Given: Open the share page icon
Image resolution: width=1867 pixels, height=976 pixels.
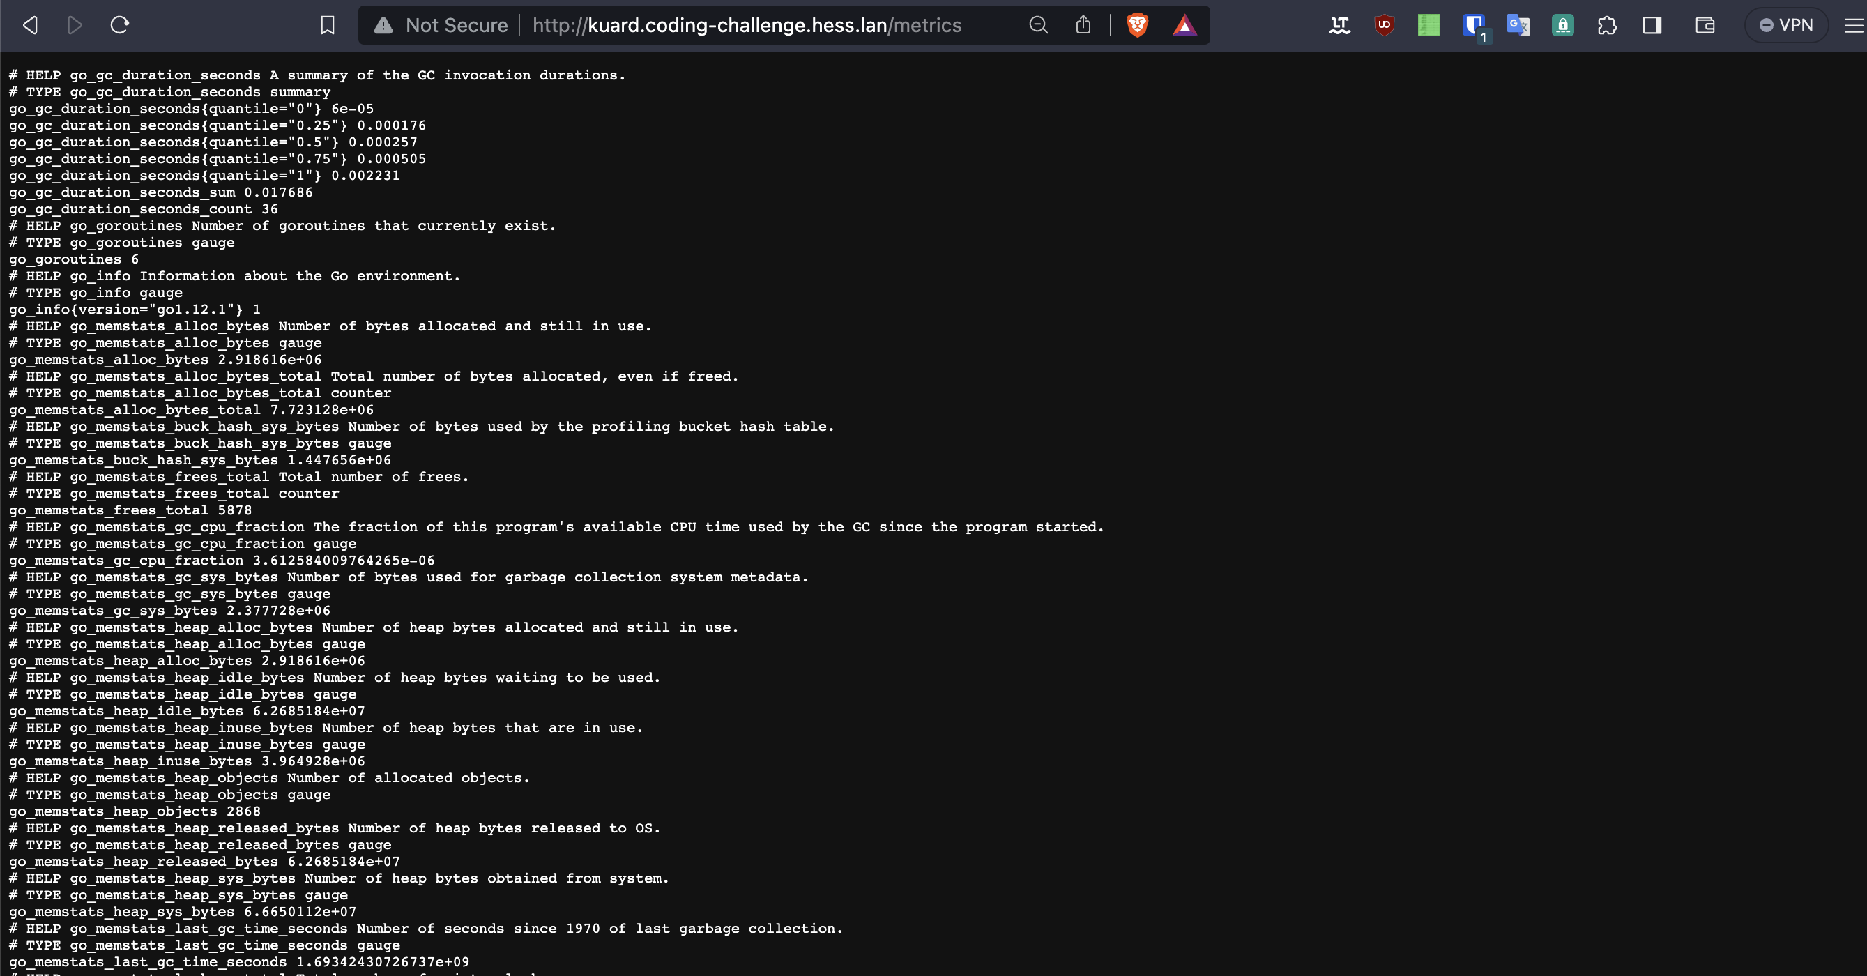Looking at the screenshot, I should pos(1083,25).
